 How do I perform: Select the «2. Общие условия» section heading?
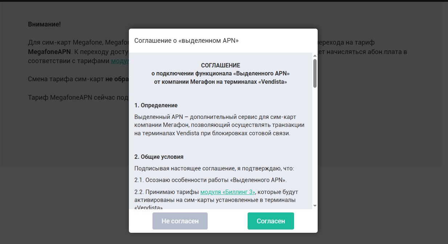tap(159, 157)
